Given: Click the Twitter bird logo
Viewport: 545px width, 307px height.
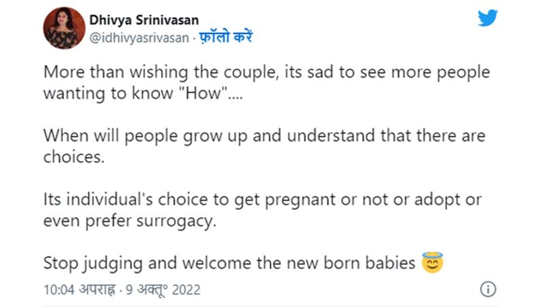Looking at the screenshot, I should pyautogui.click(x=487, y=18).
